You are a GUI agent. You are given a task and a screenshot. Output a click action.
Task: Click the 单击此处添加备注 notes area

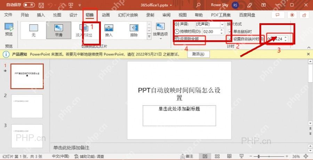pyautogui.click(x=71, y=148)
